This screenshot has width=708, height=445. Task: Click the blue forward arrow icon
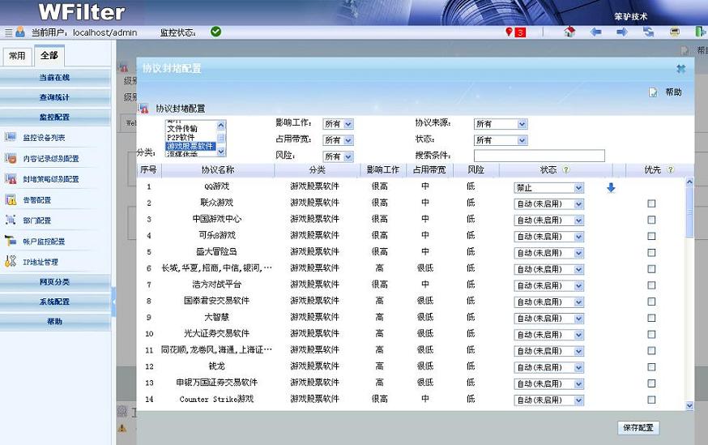click(x=622, y=32)
